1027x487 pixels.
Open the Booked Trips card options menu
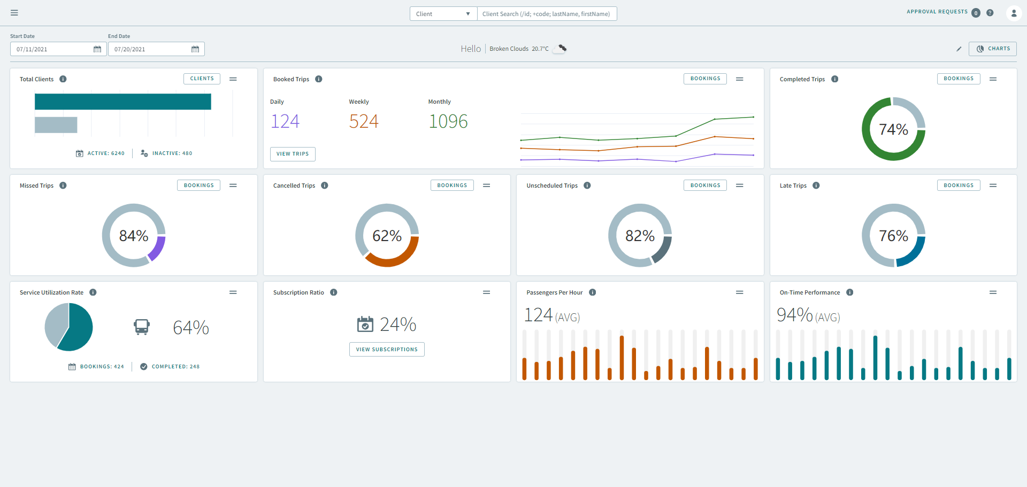(740, 79)
